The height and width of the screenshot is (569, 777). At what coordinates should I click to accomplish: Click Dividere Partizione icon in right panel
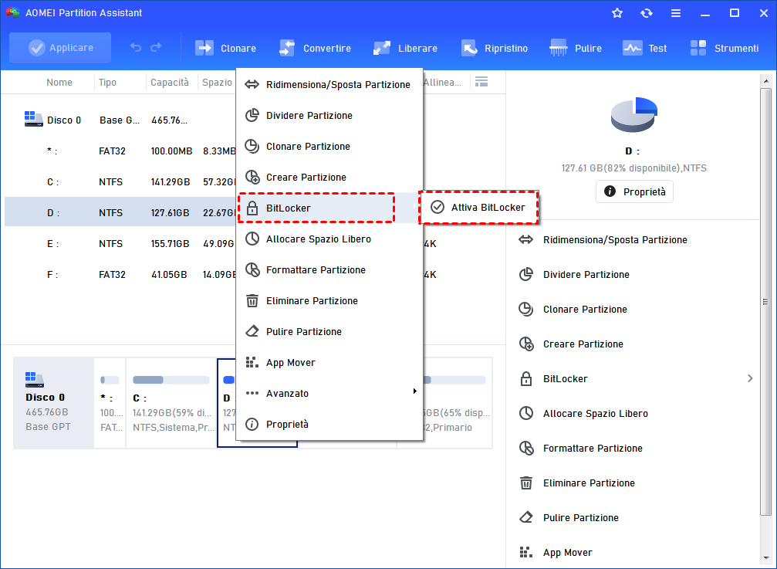tap(525, 274)
